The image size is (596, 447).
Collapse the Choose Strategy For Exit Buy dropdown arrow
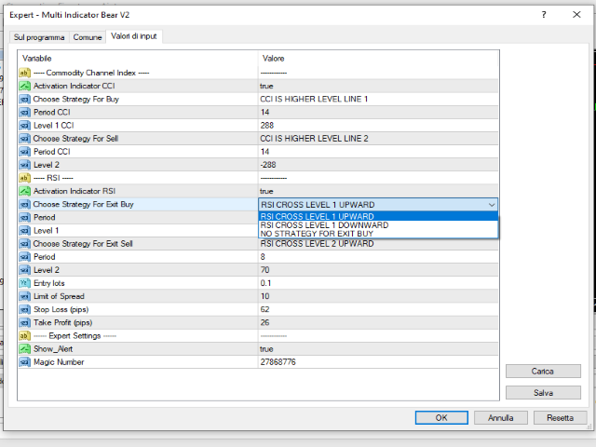[x=491, y=204]
